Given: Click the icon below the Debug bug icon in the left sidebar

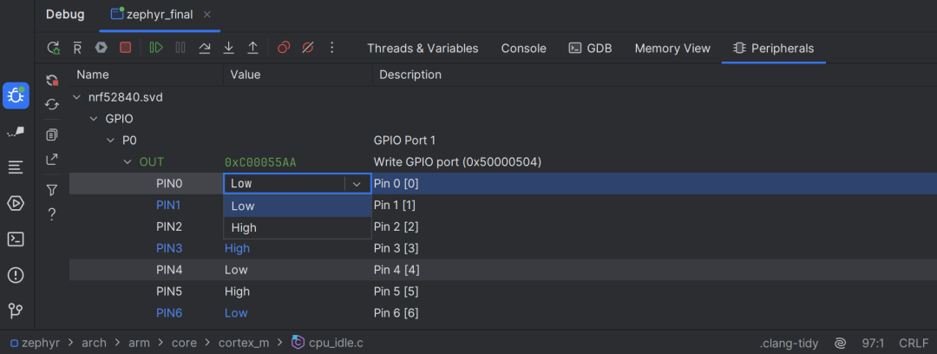Looking at the screenshot, I should point(16,132).
